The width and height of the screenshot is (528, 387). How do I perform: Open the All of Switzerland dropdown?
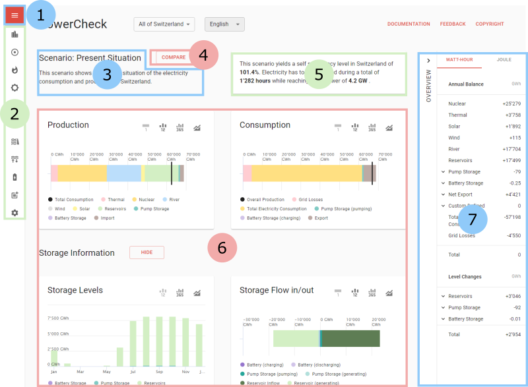pyautogui.click(x=164, y=24)
